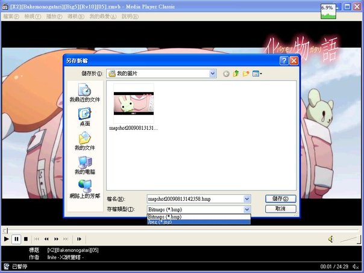This screenshot has width=364, height=273.
Task: Click the status bar audio icon
Action: point(356,266)
